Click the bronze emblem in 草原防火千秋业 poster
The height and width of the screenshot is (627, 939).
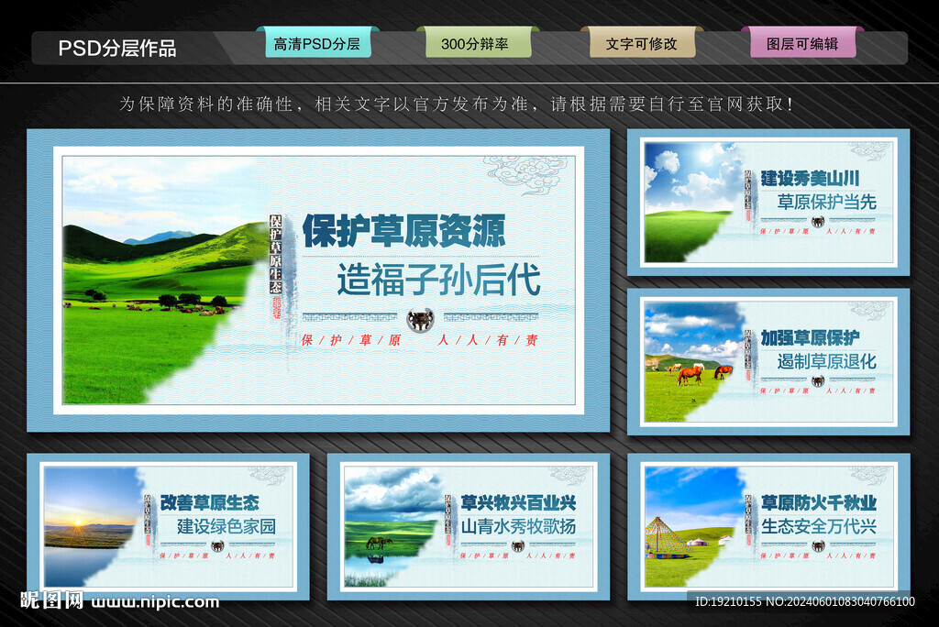818,545
